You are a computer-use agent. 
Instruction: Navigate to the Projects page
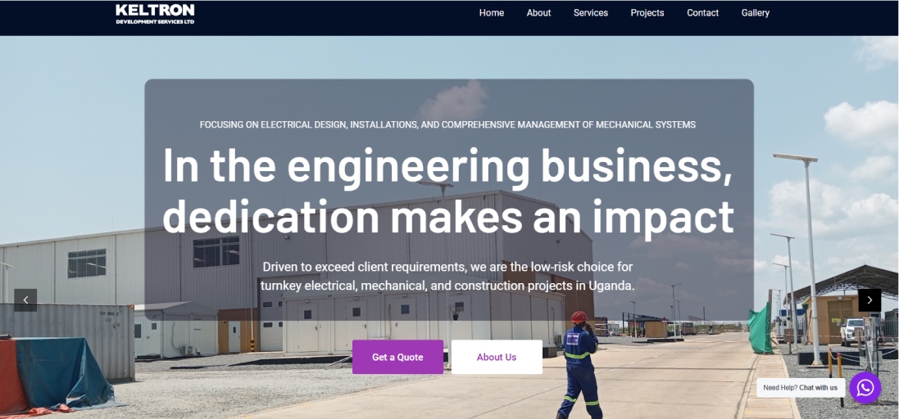647,12
